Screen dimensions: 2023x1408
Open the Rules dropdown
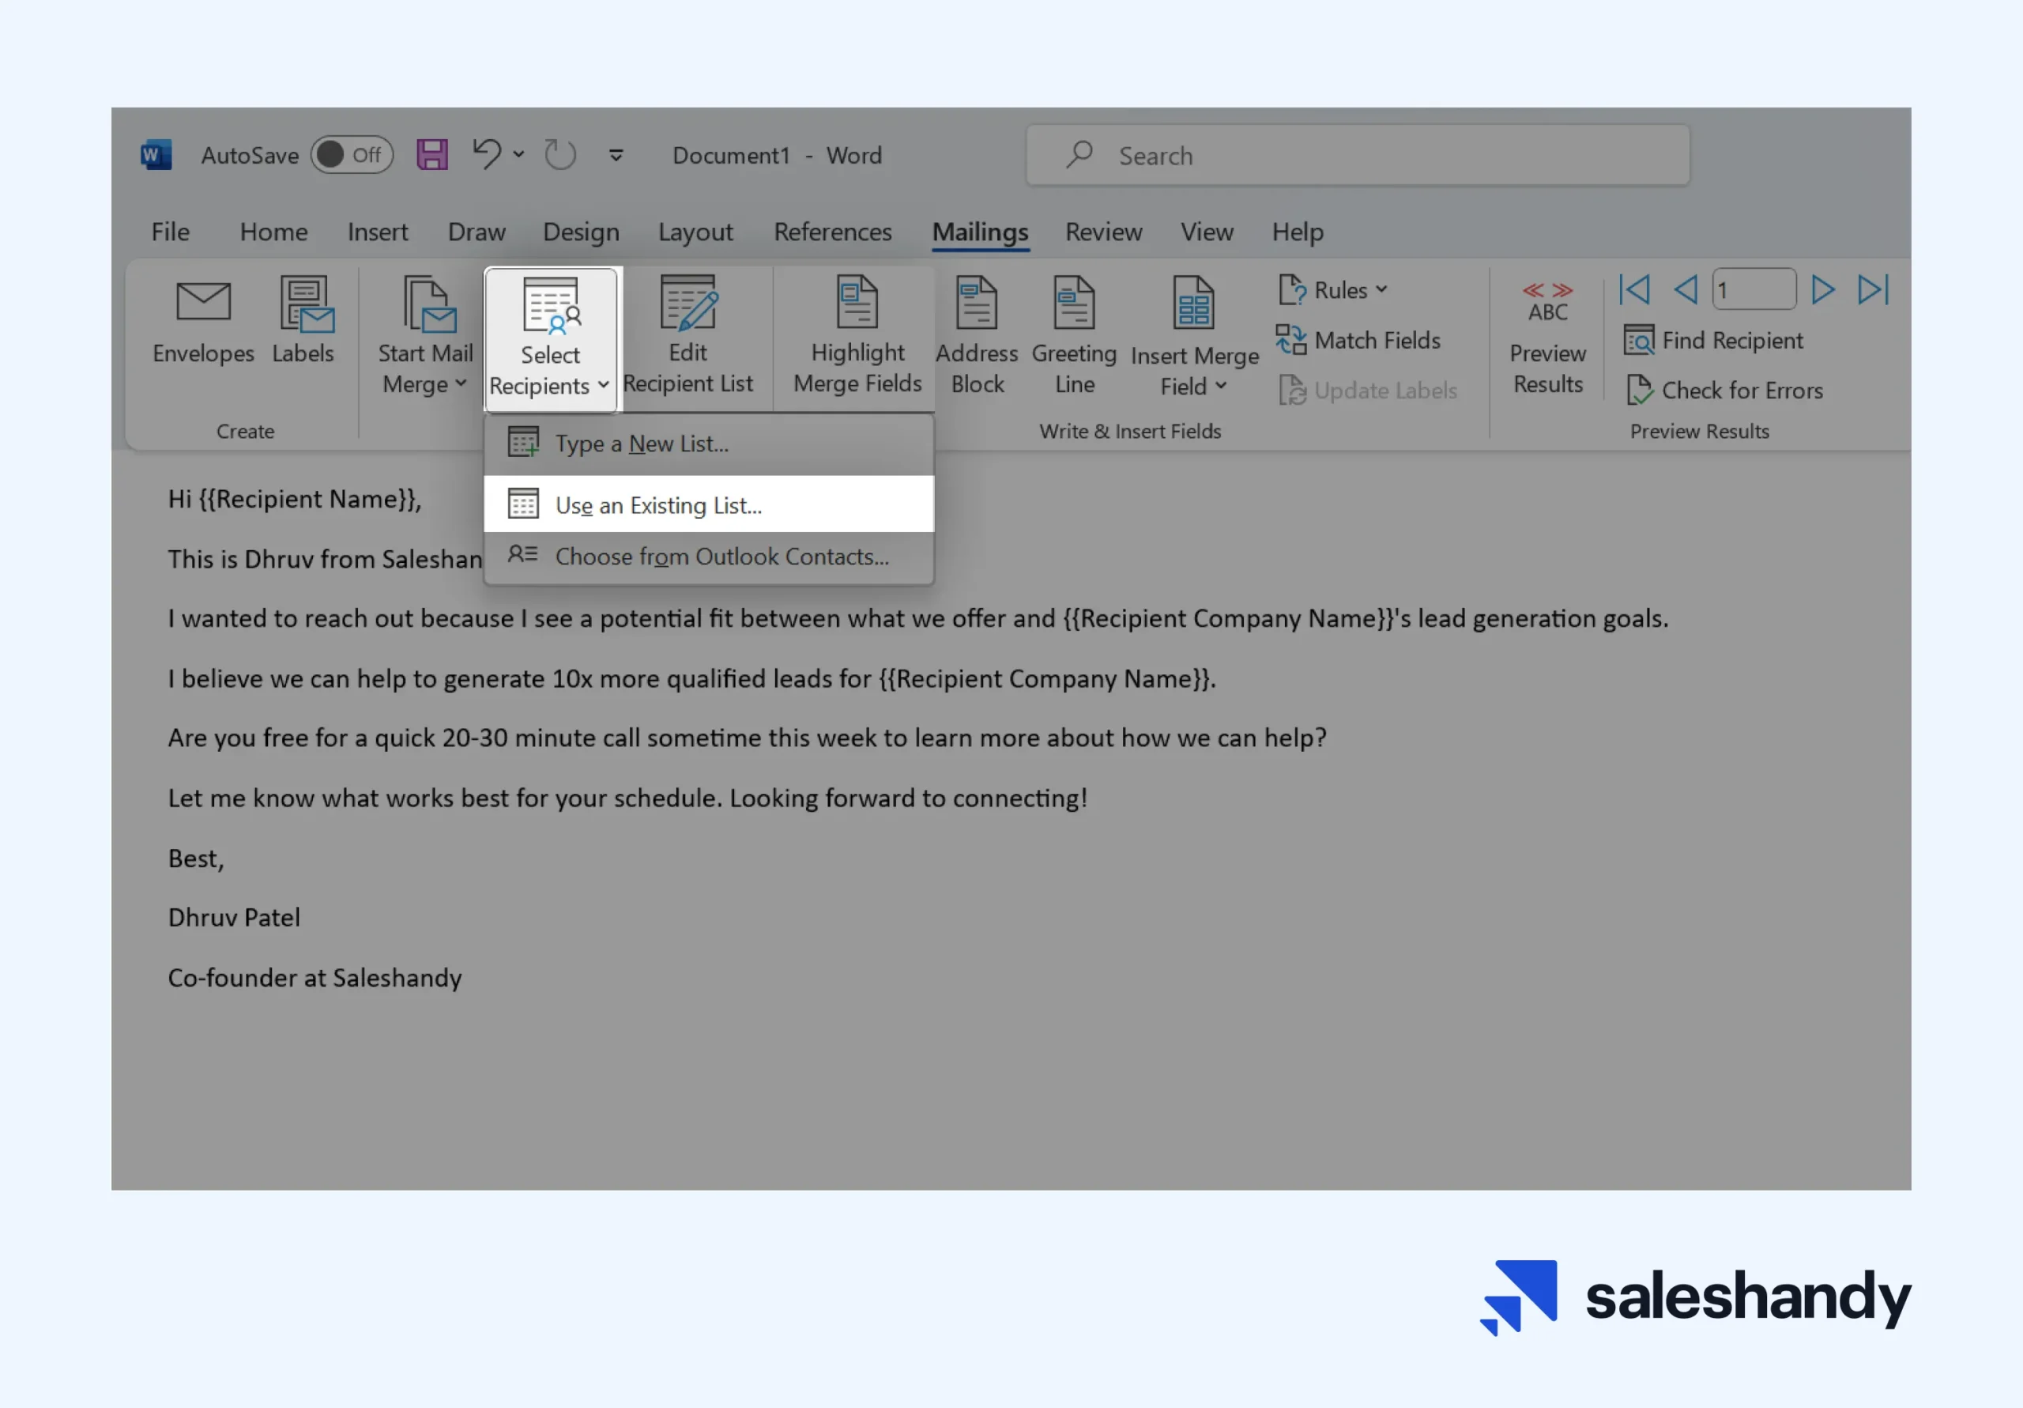(1333, 290)
